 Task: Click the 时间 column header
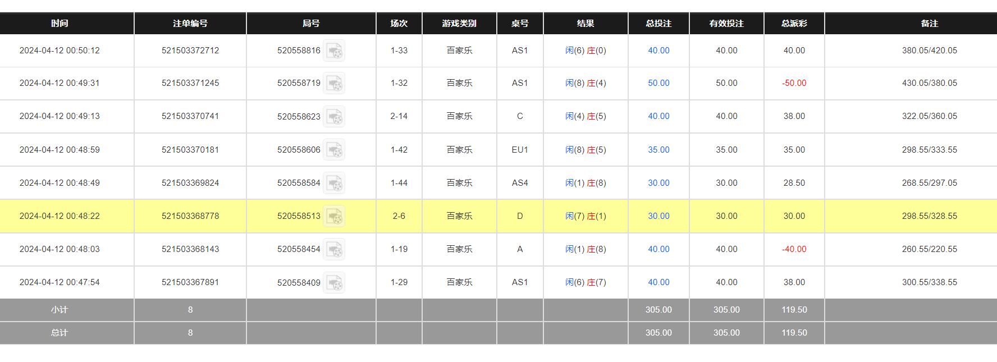coord(60,24)
